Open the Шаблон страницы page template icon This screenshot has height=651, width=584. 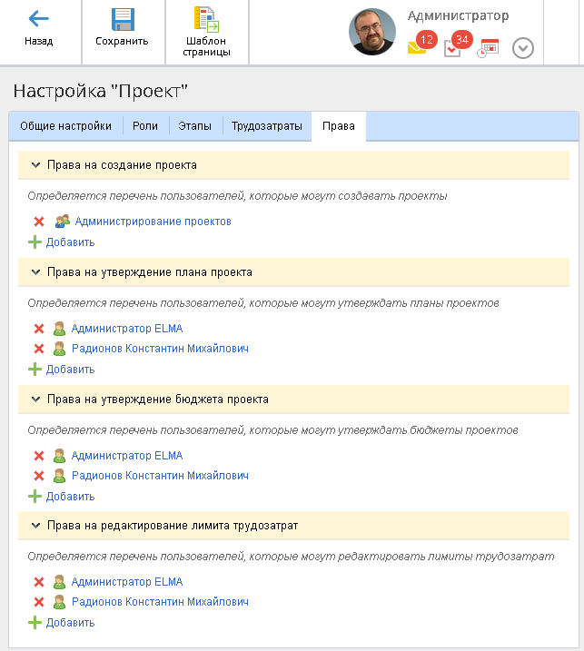tap(206, 19)
